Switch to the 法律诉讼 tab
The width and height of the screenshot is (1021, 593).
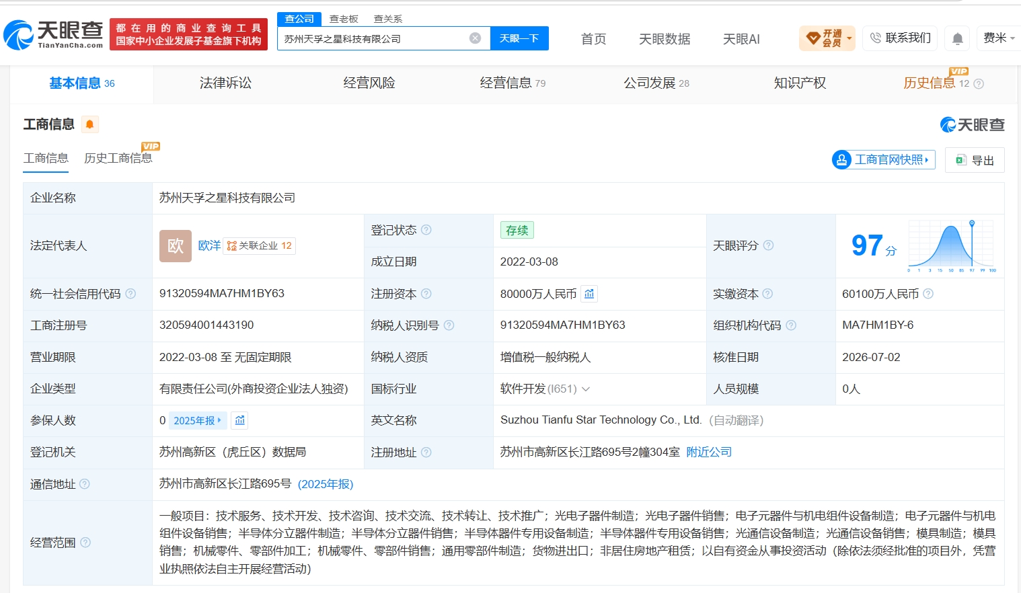tap(225, 83)
